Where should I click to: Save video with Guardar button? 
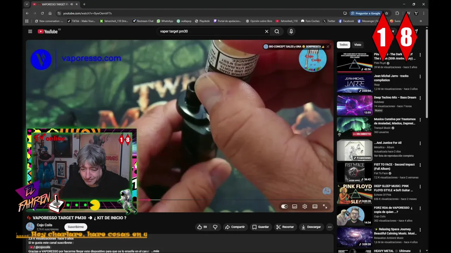tap(260, 227)
